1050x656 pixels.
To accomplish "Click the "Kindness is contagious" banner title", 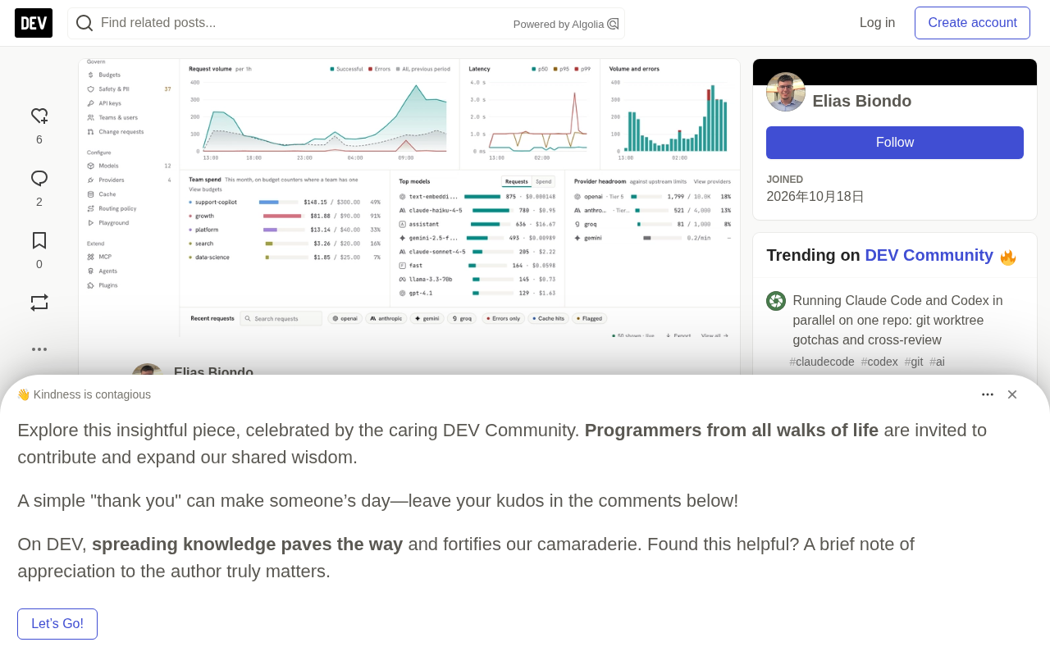I will [x=84, y=394].
